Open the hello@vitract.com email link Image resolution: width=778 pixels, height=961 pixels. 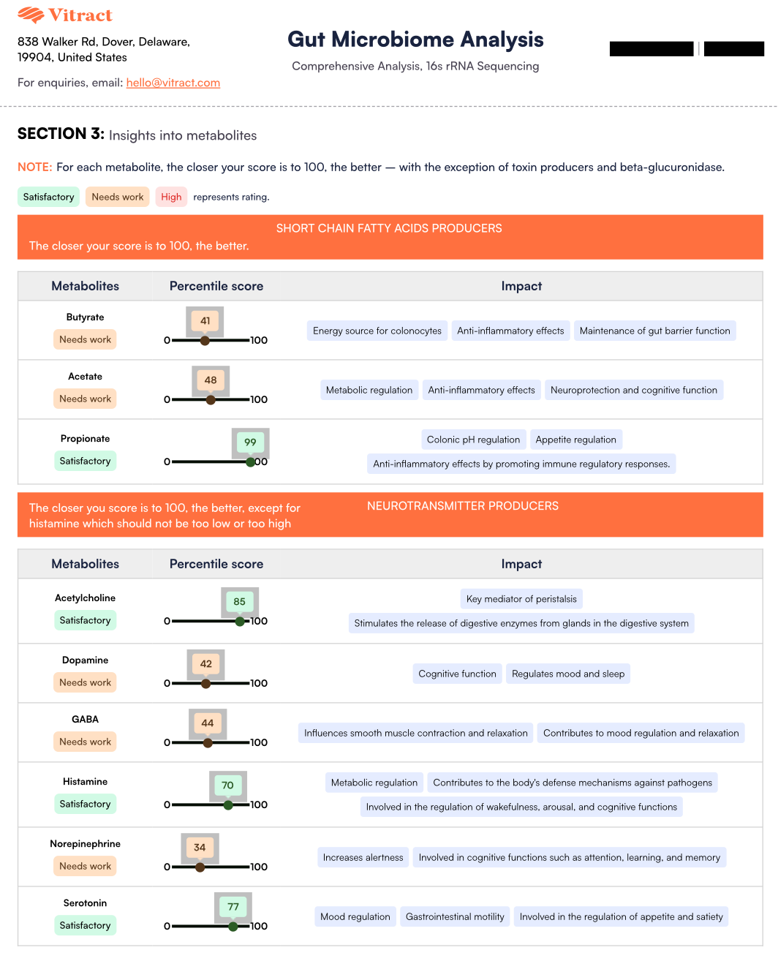(173, 83)
